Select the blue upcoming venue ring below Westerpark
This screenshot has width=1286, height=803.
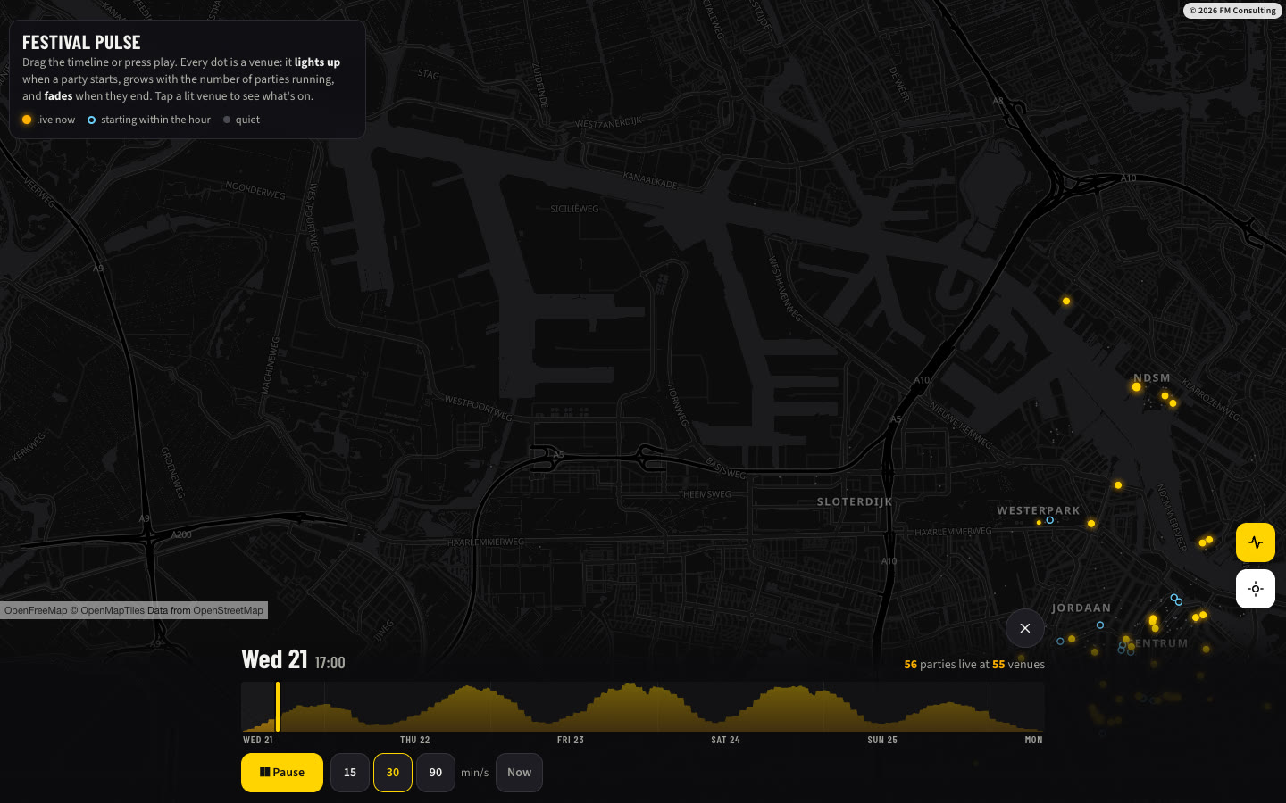(x=1050, y=520)
